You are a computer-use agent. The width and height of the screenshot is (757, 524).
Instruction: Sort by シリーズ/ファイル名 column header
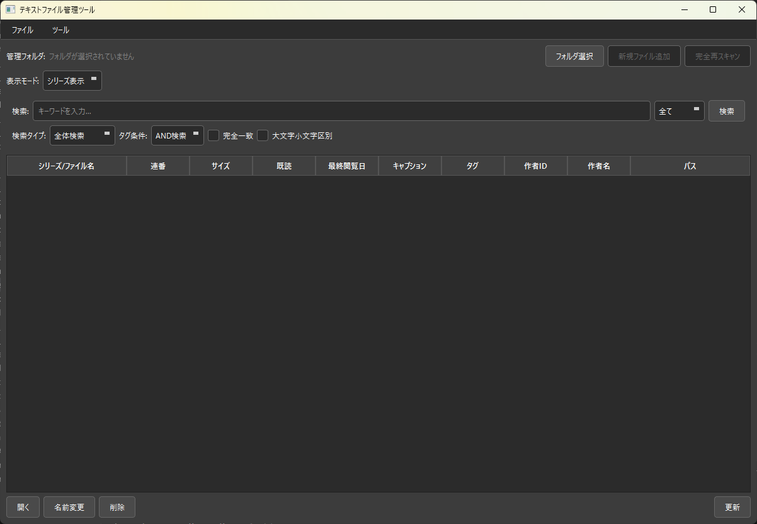tap(66, 166)
